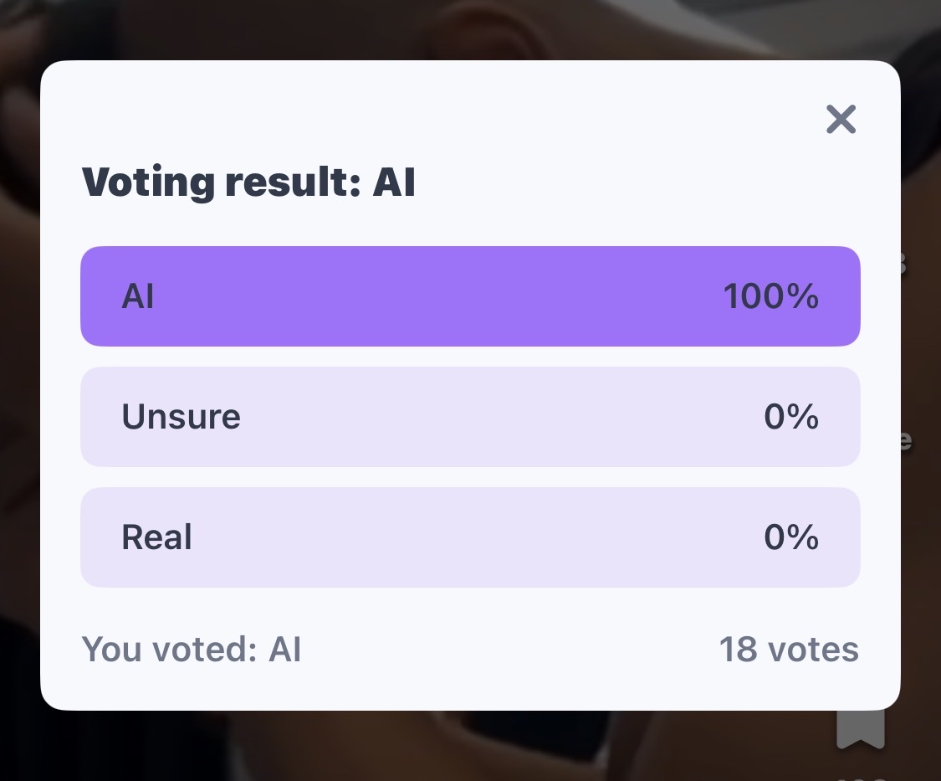941x781 pixels.
Task: Click the middle of the Unsure bar
Action: tap(470, 417)
